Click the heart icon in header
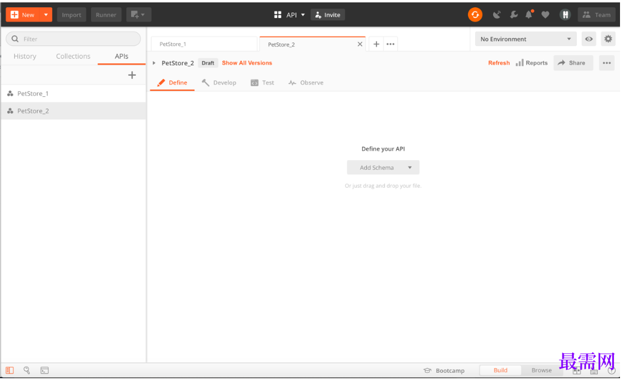Image resolution: width=626 pixels, height=380 pixels. pos(545,15)
